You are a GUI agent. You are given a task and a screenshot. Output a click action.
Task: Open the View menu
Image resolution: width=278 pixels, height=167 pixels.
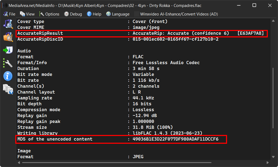[27, 14]
